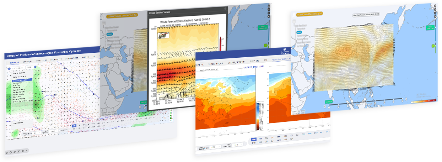Select Comprehensive entry in Integrated Platform list

pyautogui.click(x=18, y=123)
